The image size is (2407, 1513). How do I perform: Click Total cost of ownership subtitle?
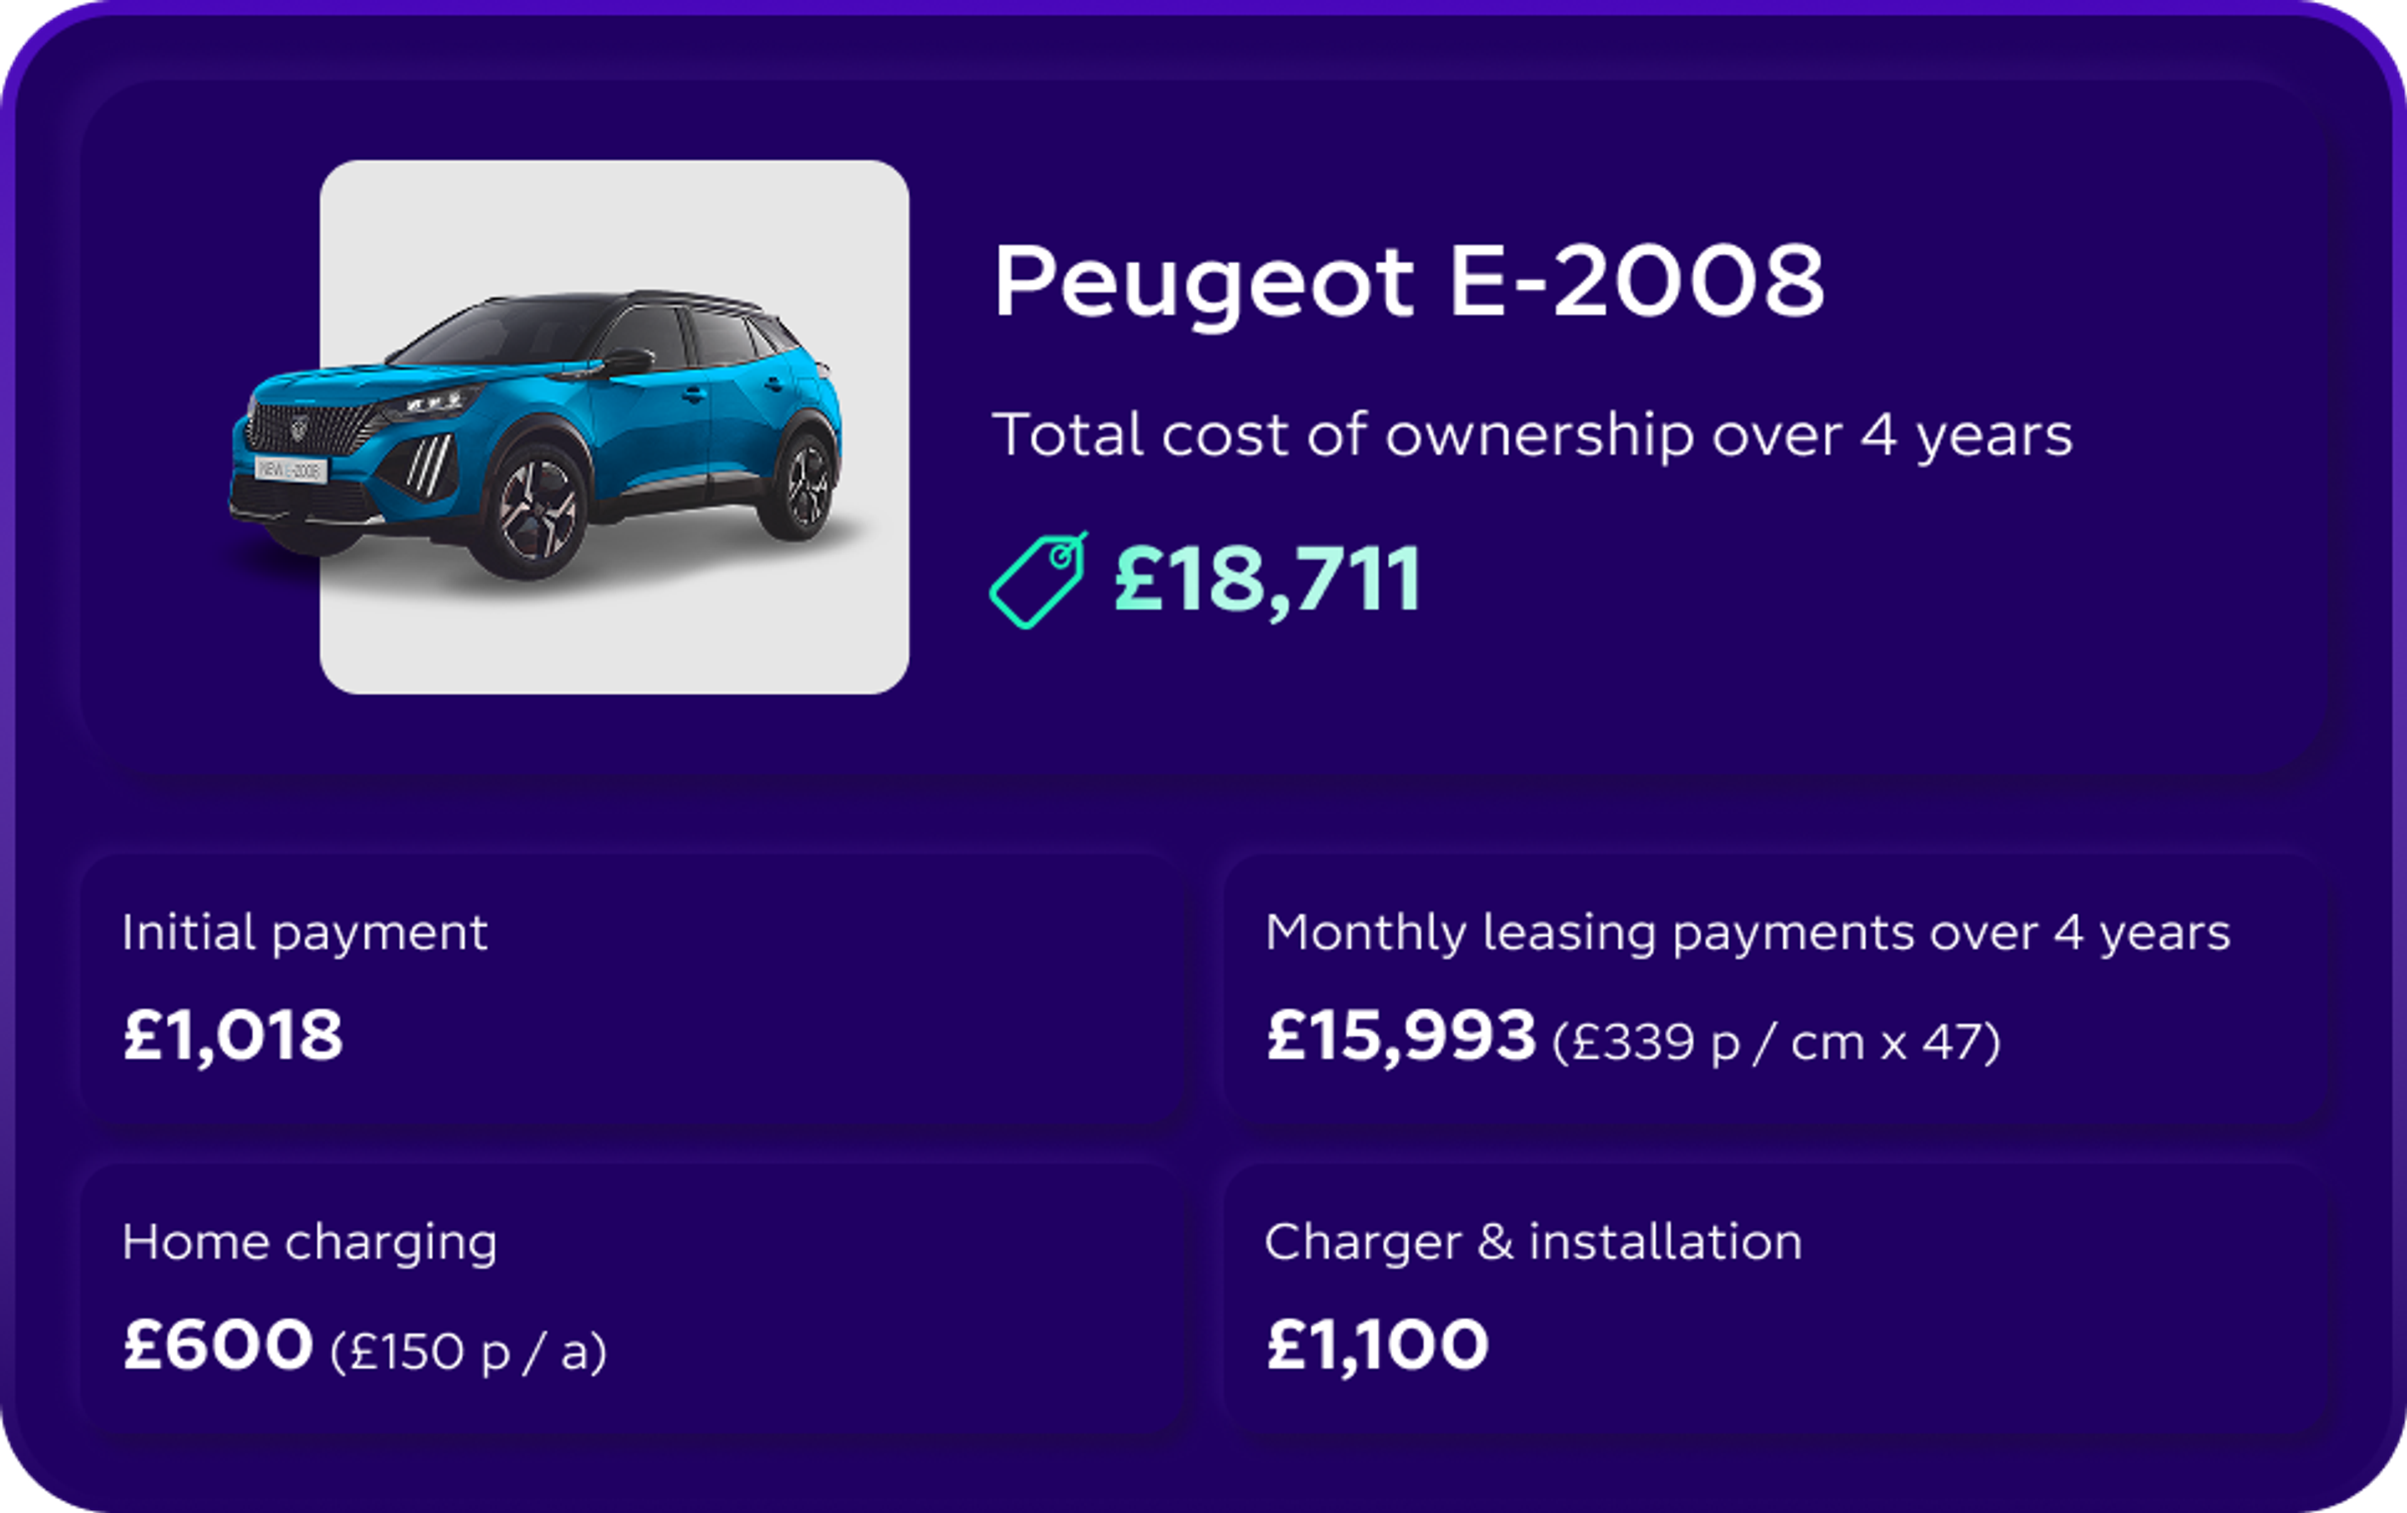coord(1533,437)
